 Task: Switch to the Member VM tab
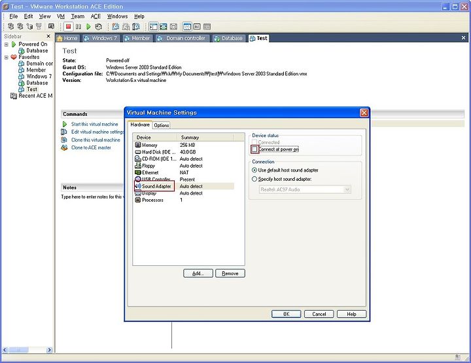(137, 38)
